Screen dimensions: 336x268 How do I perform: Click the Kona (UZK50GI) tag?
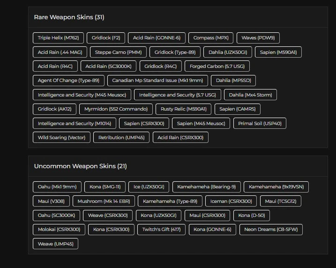158,216
